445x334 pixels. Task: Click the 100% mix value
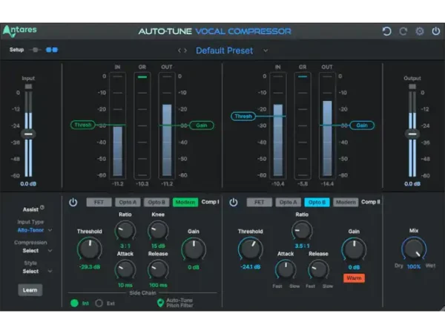coord(414,266)
